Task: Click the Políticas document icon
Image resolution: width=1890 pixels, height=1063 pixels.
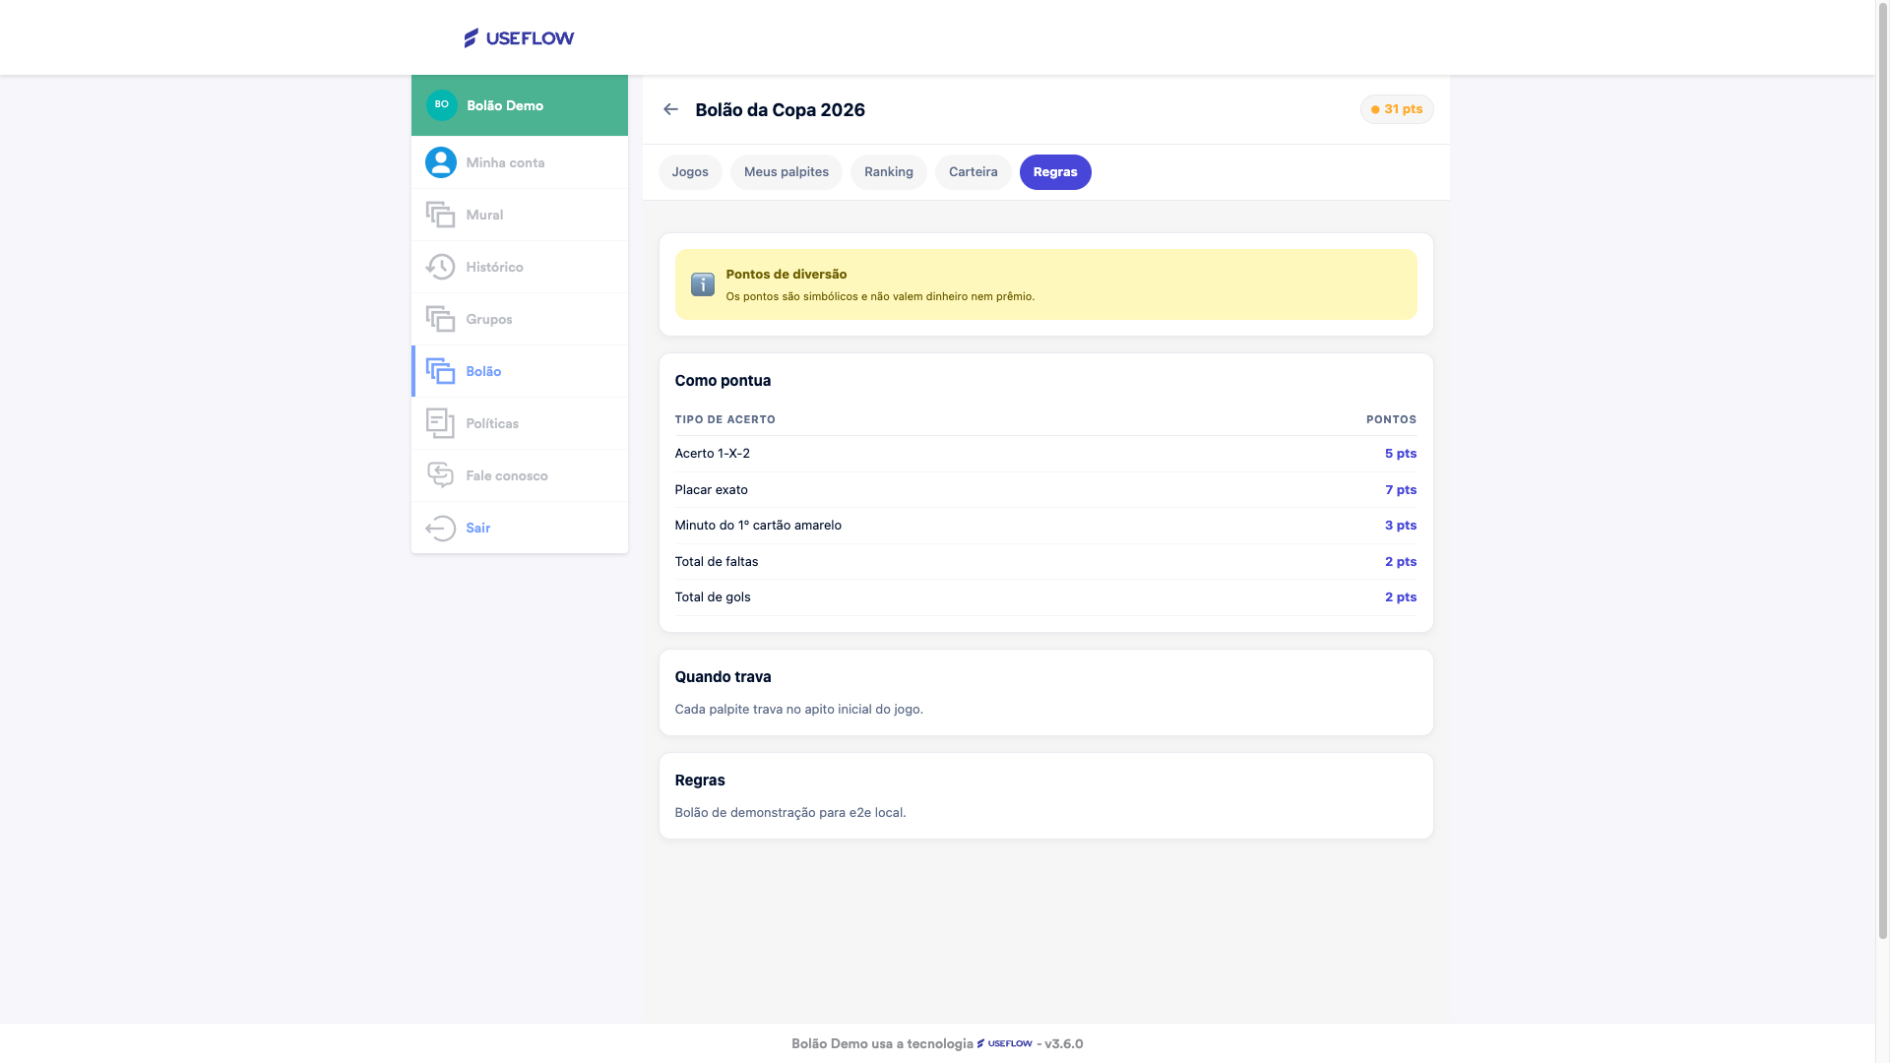Action: pos(440,423)
